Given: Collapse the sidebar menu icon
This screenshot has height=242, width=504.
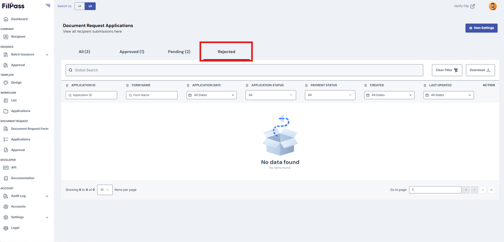Looking at the screenshot, I should [x=48, y=6].
